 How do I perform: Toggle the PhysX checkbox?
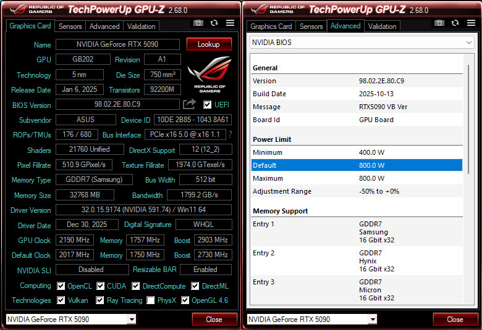coord(151,300)
